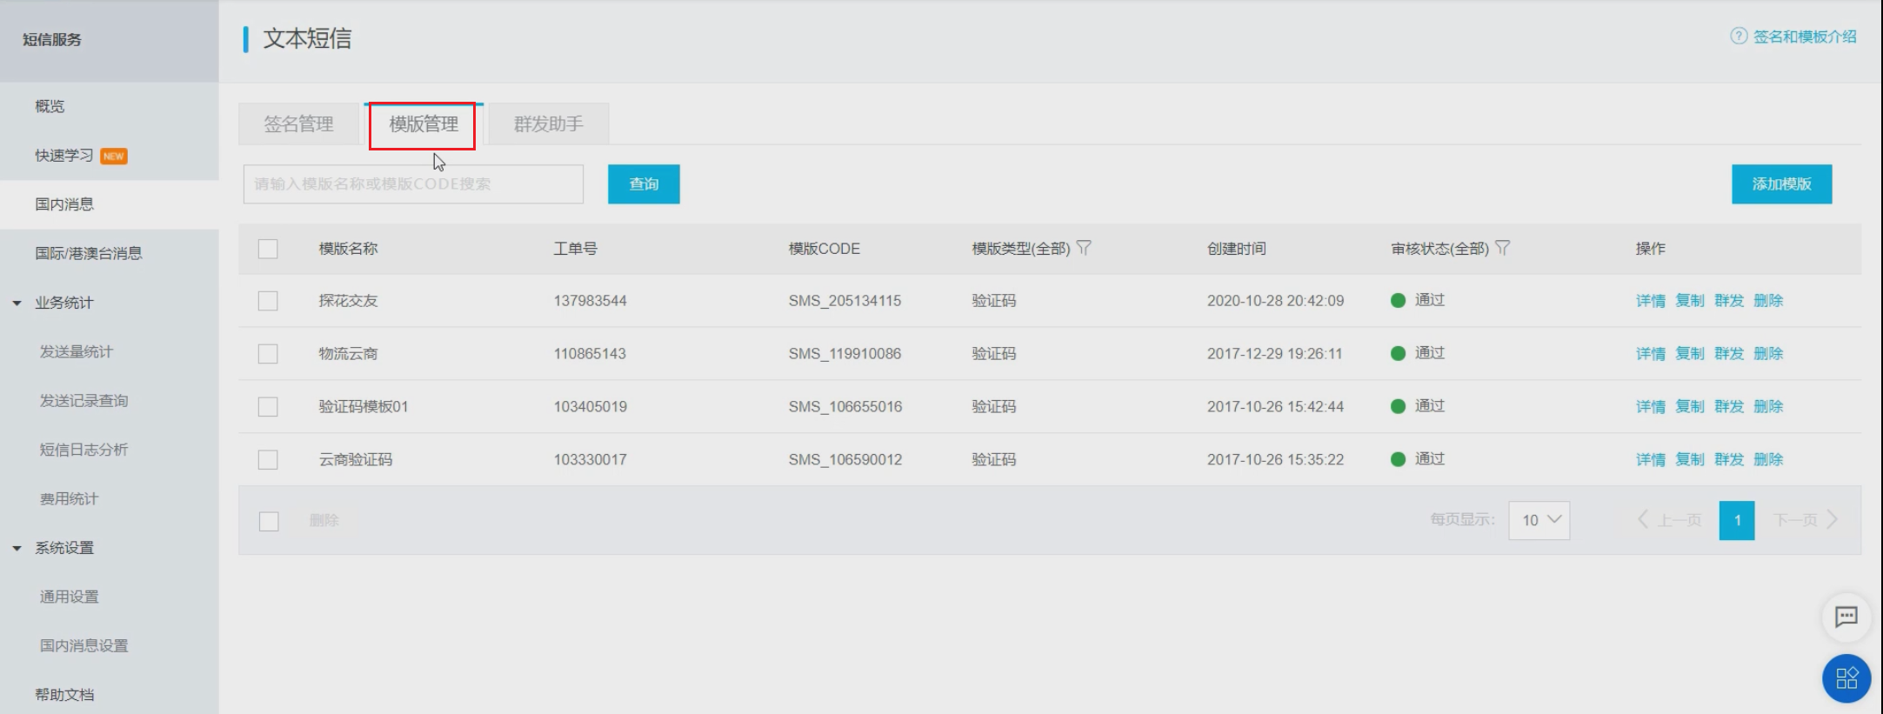Image resolution: width=1883 pixels, height=714 pixels.
Task: Tick the checkbox for 探花交友 row
Action: click(x=268, y=301)
